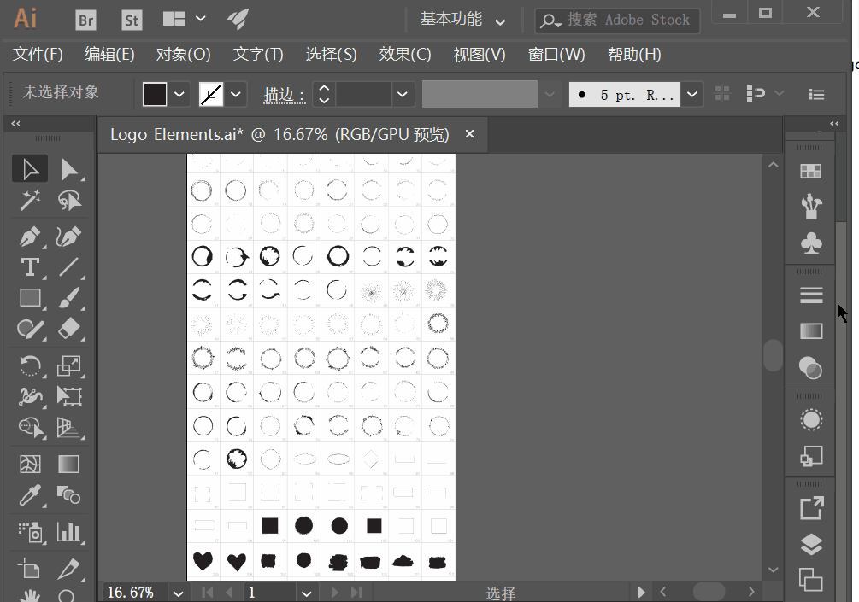Open the Swatches panel
The width and height of the screenshot is (859, 602).
tap(811, 172)
